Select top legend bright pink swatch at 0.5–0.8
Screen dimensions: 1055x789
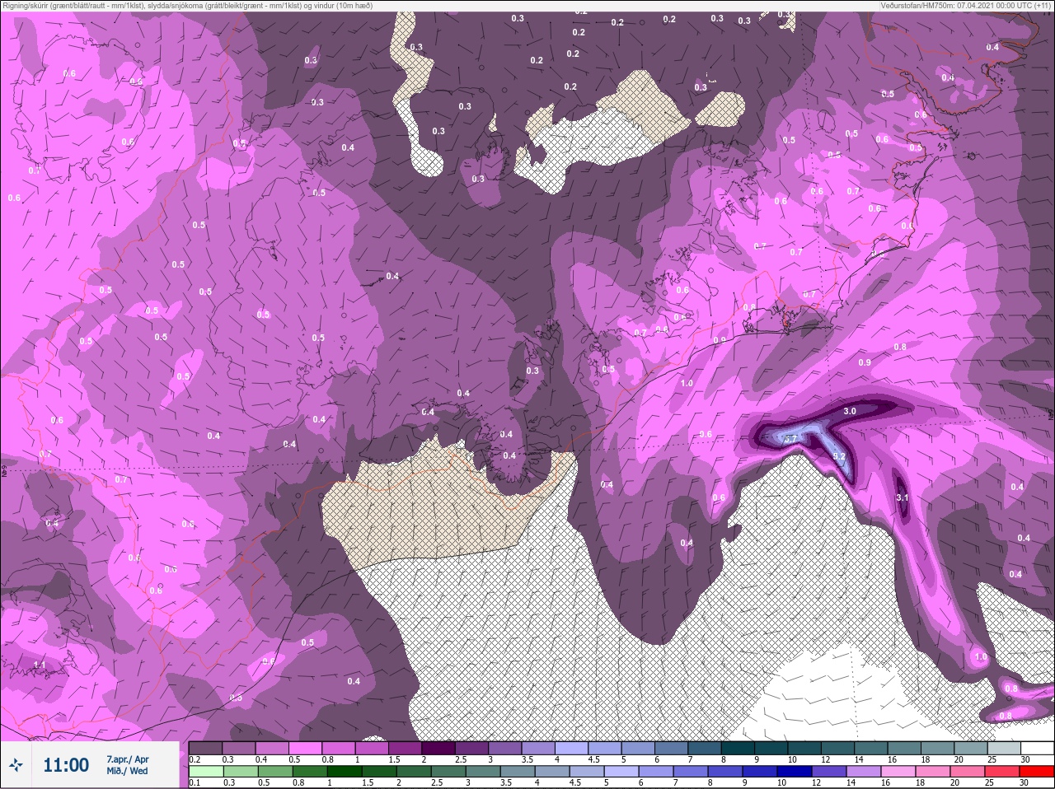[306, 748]
